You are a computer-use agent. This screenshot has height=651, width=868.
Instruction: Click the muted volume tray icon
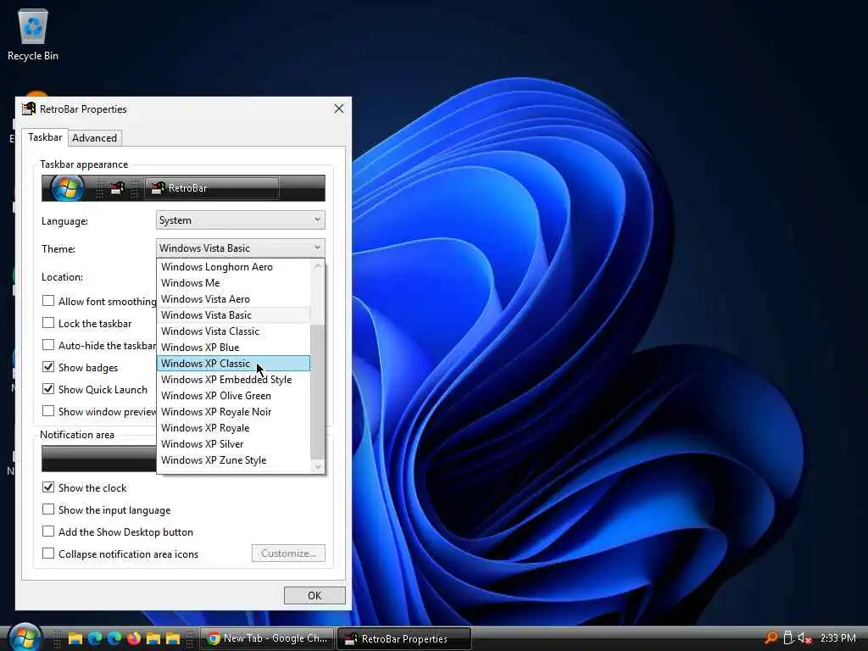(x=804, y=638)
